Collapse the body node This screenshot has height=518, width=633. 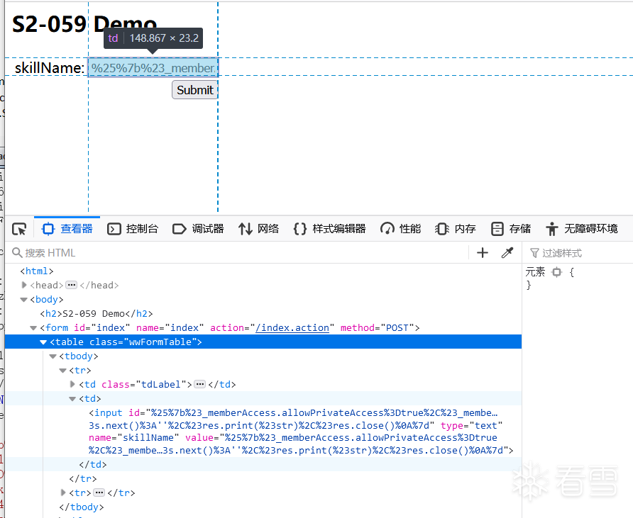[x=23, y=300]
